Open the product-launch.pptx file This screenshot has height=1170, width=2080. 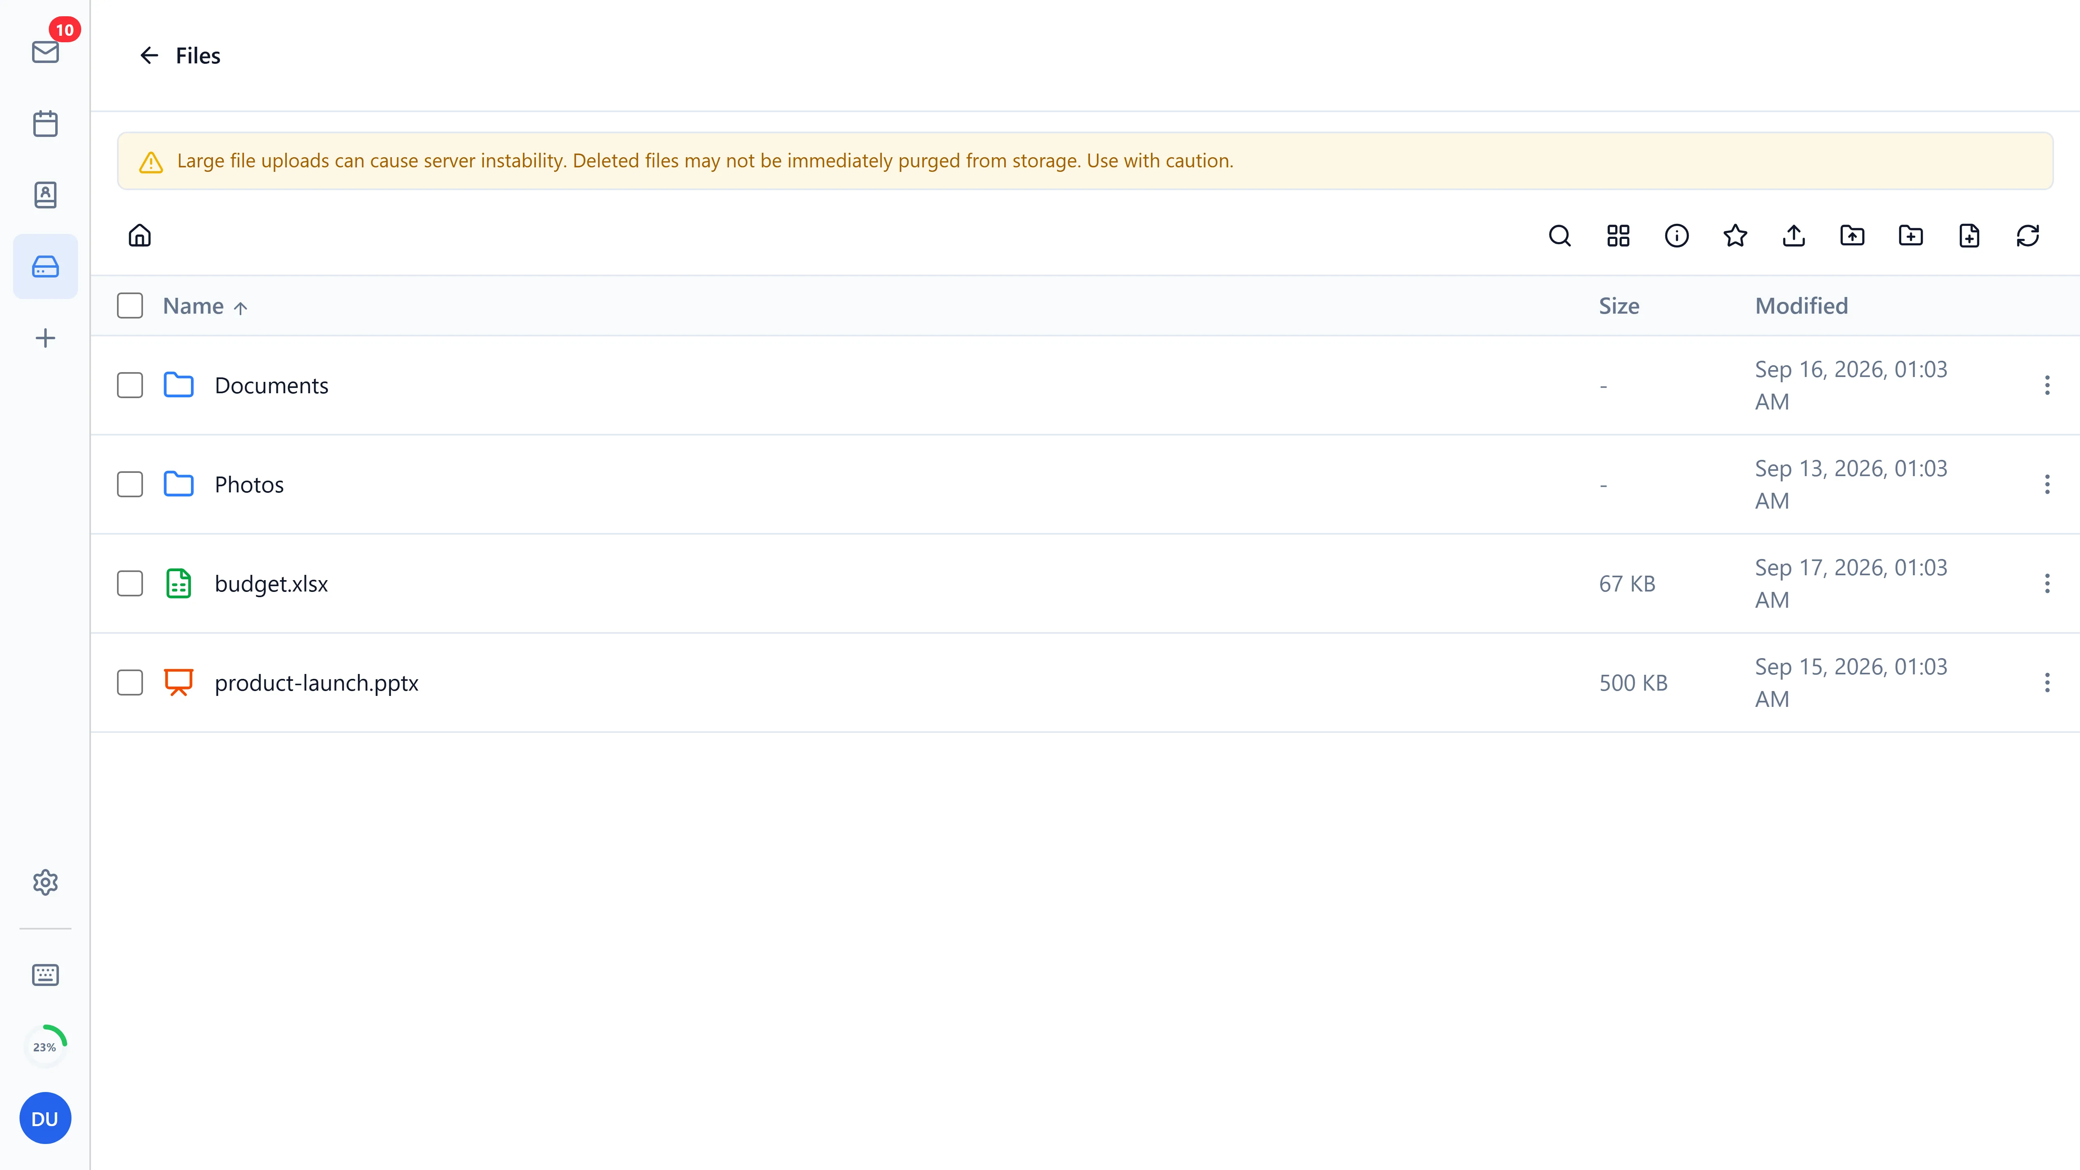point(316,683)
